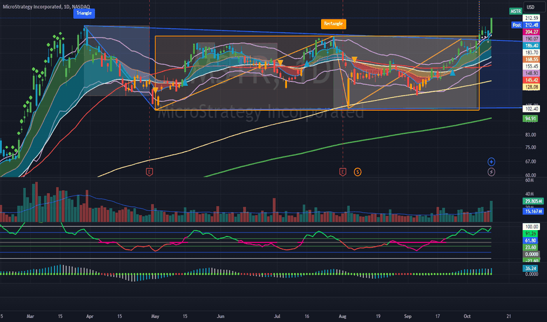Click the MicroStrategy Incorporated chart title

click(x=46, y=6)
